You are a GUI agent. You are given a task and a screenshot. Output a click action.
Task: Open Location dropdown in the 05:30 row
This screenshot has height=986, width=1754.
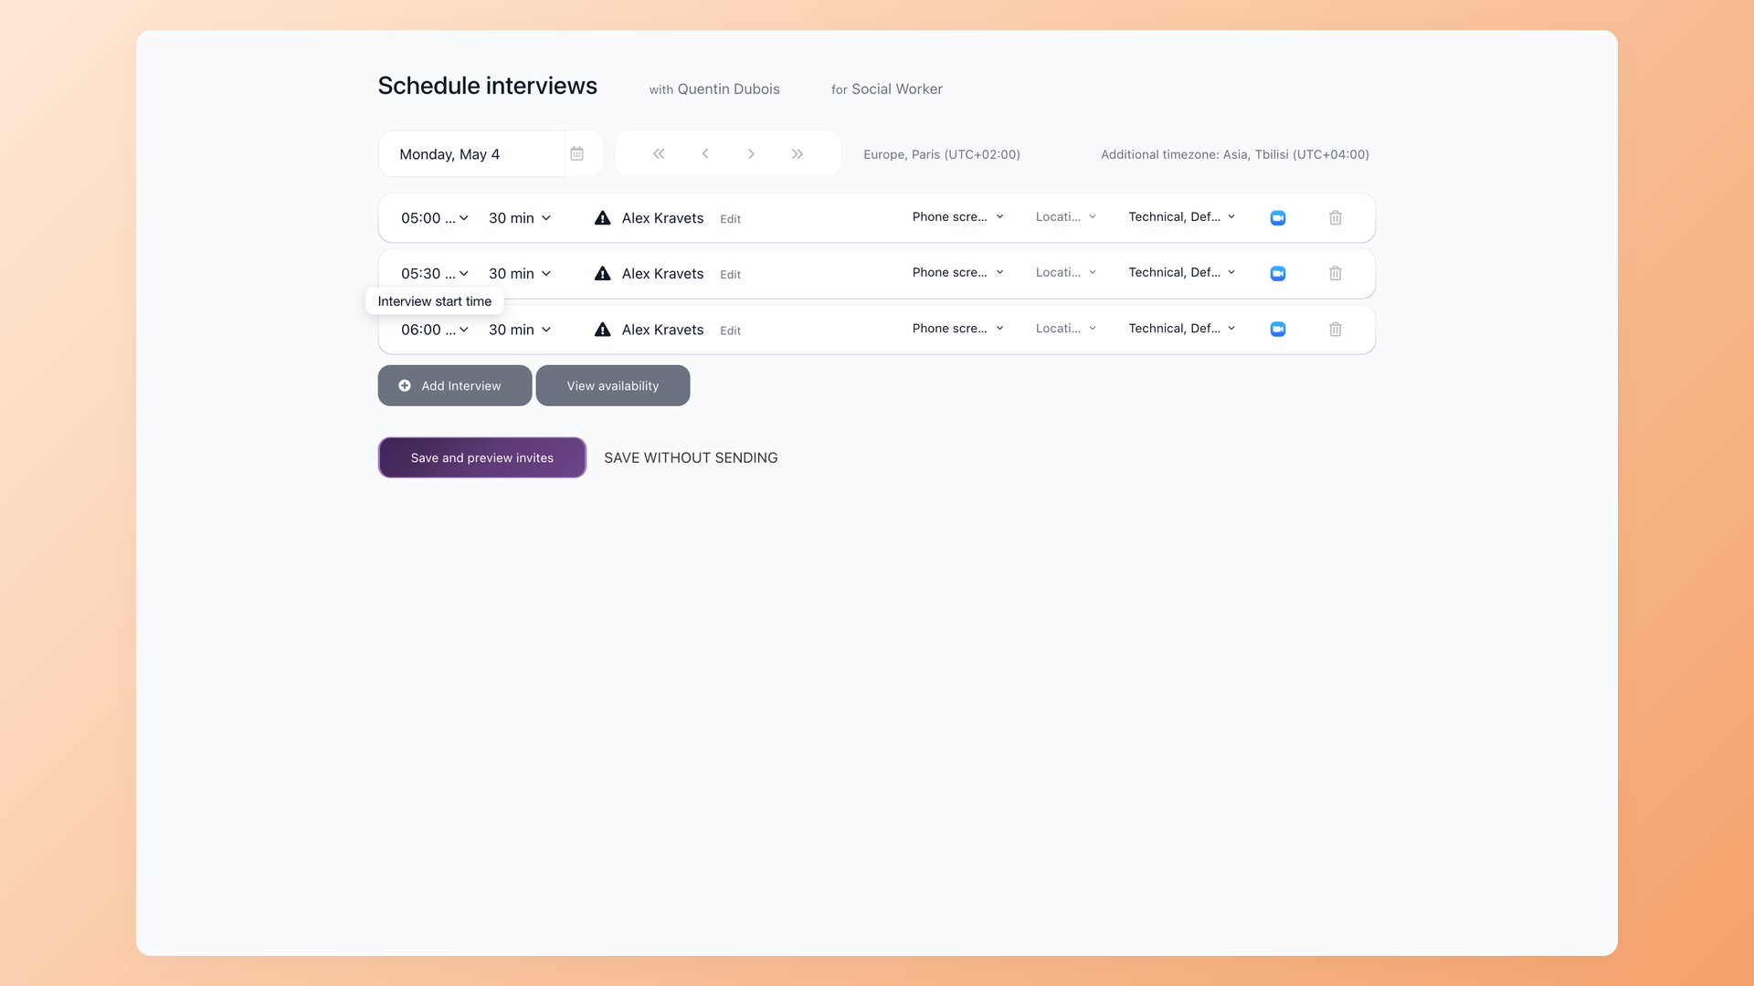tap(1066, 272)
